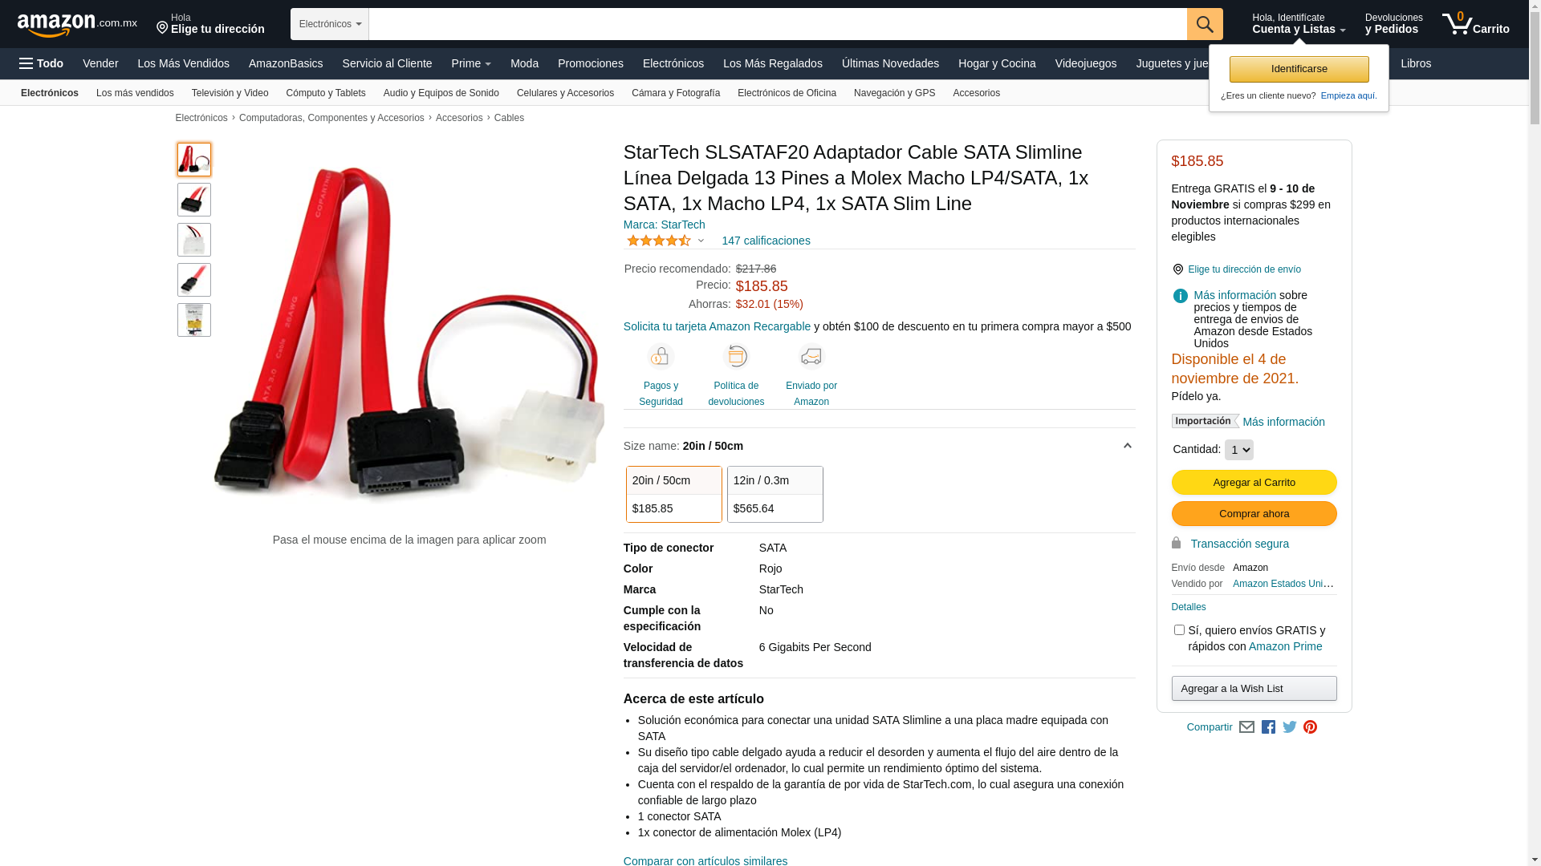The image size is (1541, 866).
Task: Click the Amazon.com.mx logo
Action: pos(77,25)
